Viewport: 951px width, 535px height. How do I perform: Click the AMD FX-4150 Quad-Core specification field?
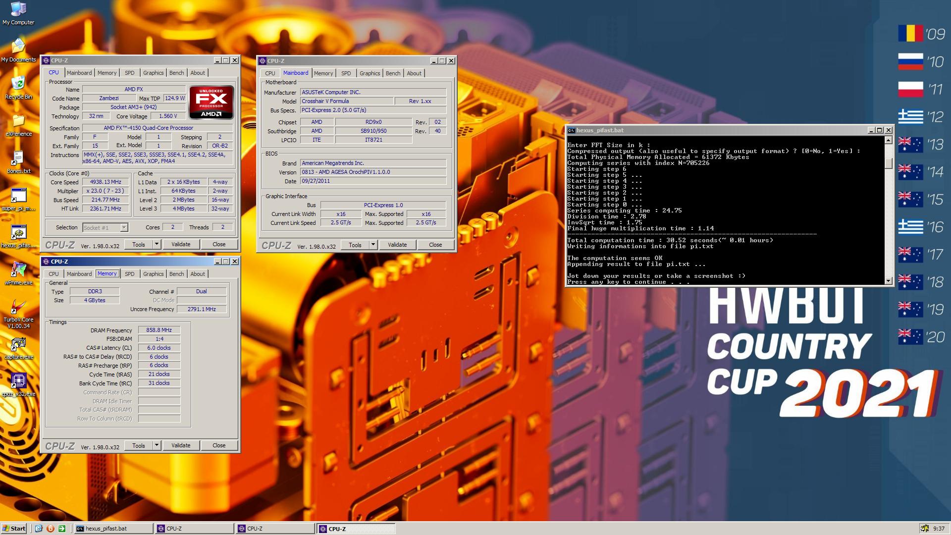tap(158, 128)
